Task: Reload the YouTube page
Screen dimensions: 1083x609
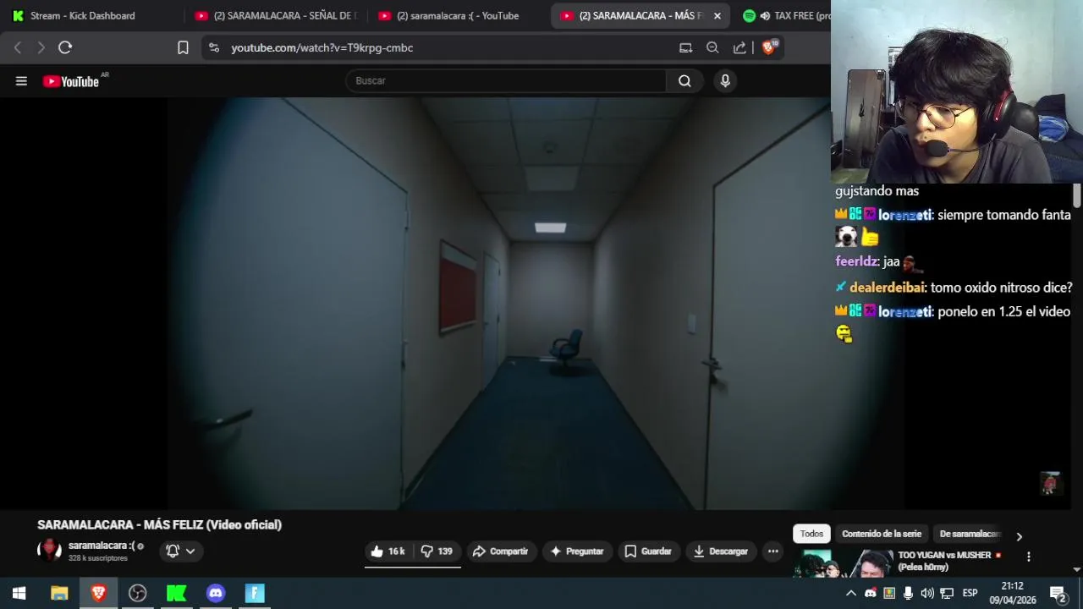Action: click(x=65, y=47)
